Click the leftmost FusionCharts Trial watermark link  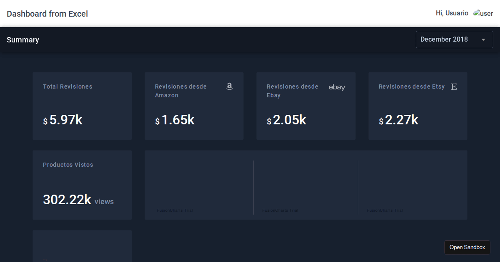175,210
